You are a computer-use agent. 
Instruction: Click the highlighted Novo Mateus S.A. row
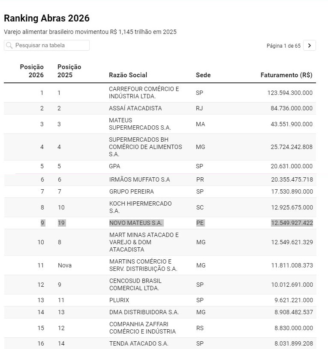pyautogui.click(x=136, y=223)
